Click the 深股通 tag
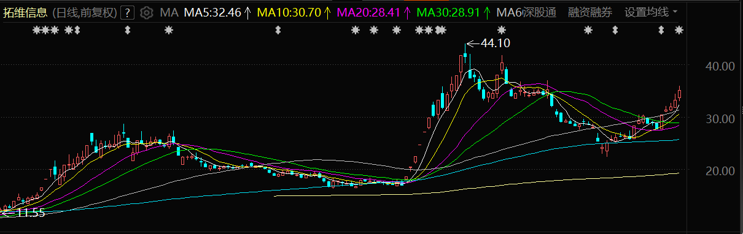The height and width of the screenshot is (234, 743). click(x=539, y=12)
